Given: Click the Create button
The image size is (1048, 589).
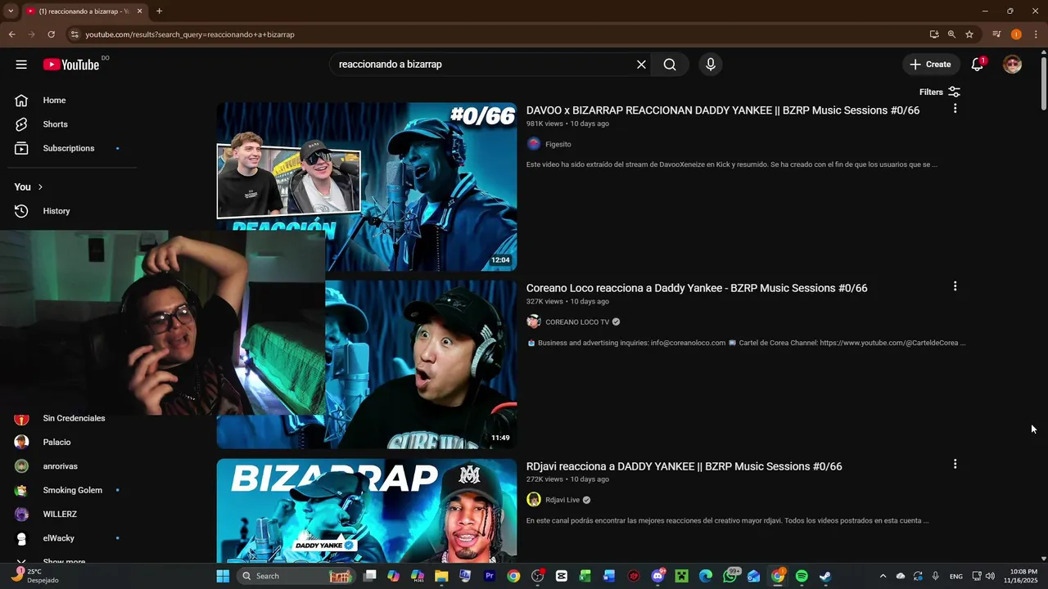Looking at the screenshot, I should 930,65.
